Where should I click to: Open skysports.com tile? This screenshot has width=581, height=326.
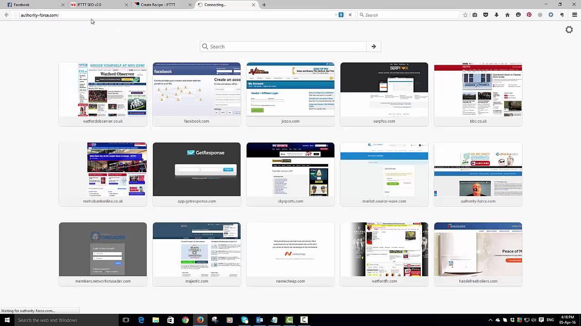[290, 174]
